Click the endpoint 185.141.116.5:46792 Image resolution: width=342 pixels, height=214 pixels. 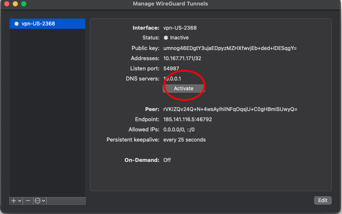tap(188, 120)
